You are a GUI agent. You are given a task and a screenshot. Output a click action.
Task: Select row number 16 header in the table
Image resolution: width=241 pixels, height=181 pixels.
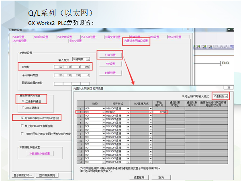[x=81, y=162]
